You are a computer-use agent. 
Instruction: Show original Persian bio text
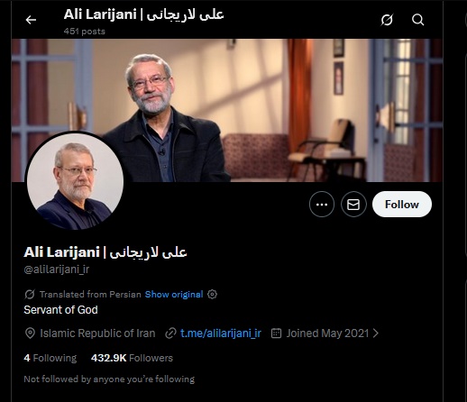(x=174, y=294)
